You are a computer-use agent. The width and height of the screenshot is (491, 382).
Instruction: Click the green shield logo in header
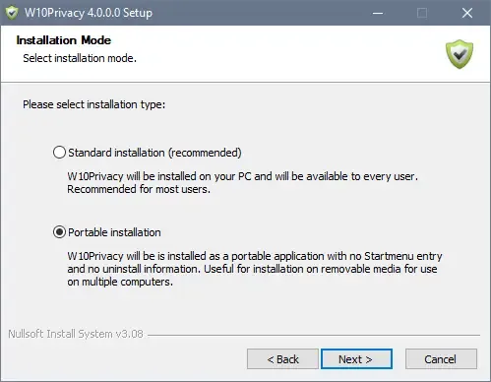tap(460, 54)
